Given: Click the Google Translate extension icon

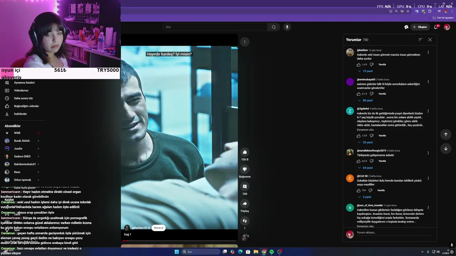Looking at the screenshot, I should tap(417, 11).
